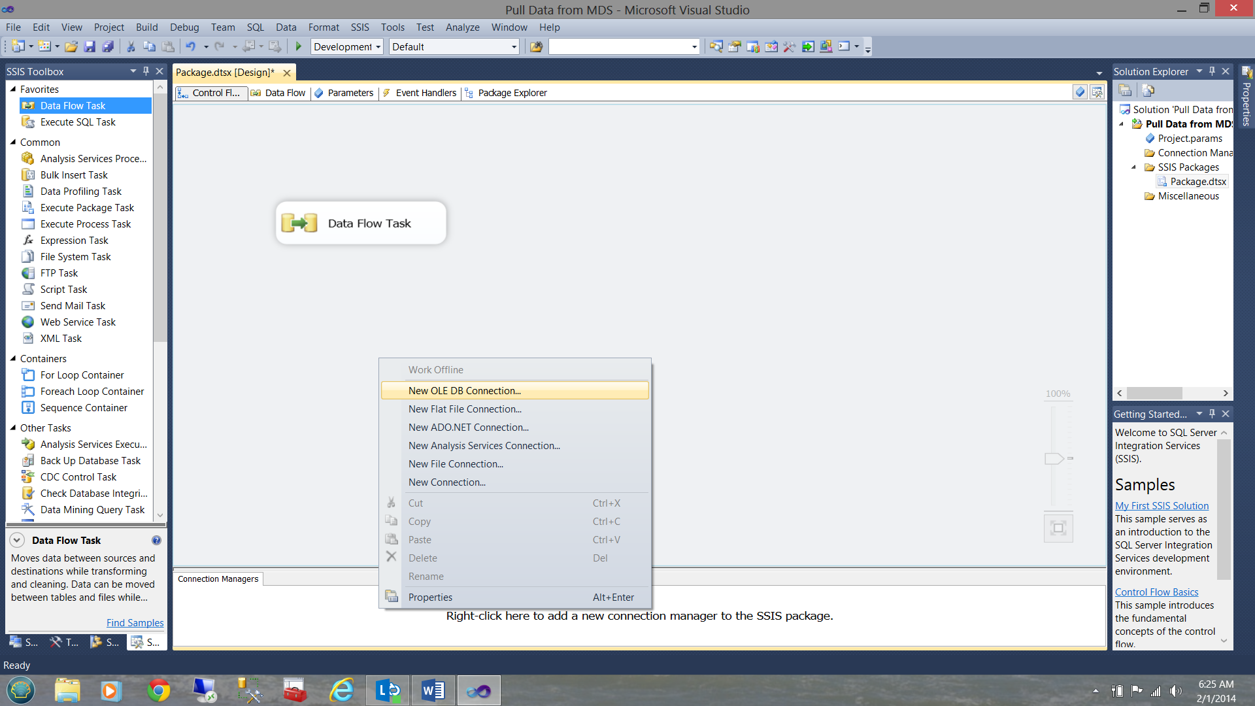Image resolution: width=1255 pixels, height=706 pixels.
Task: Click the zoom slider handle
Action: click(x=1054, y=458)
